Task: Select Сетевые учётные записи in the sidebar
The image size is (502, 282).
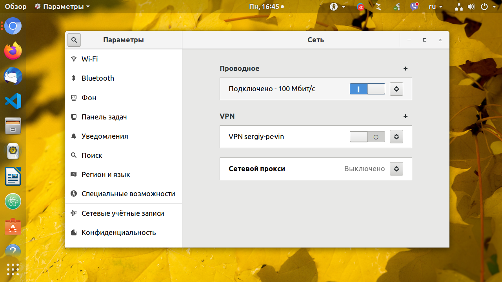Action: tap(124, 213)
